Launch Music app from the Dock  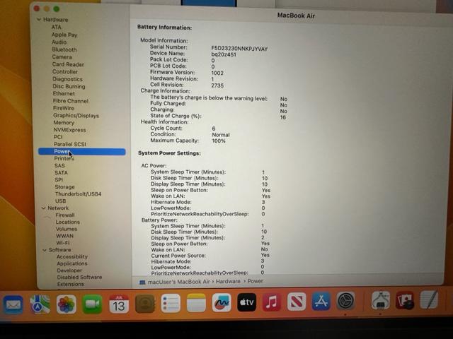[271, 302]
